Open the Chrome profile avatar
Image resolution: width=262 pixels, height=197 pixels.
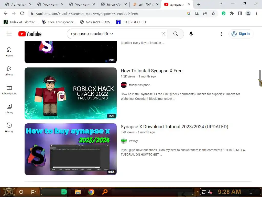[248, 13]
